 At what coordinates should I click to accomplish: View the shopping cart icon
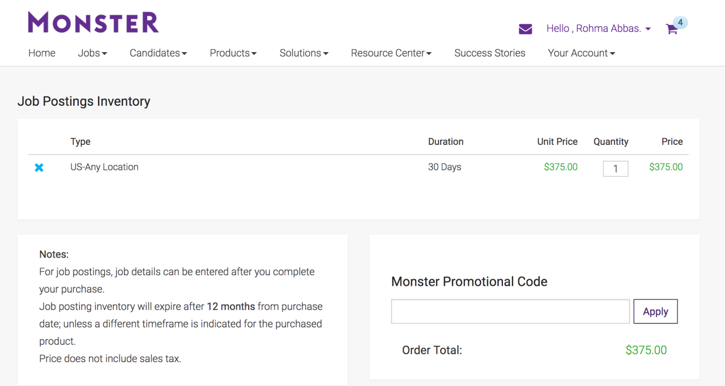coord(671,29)
